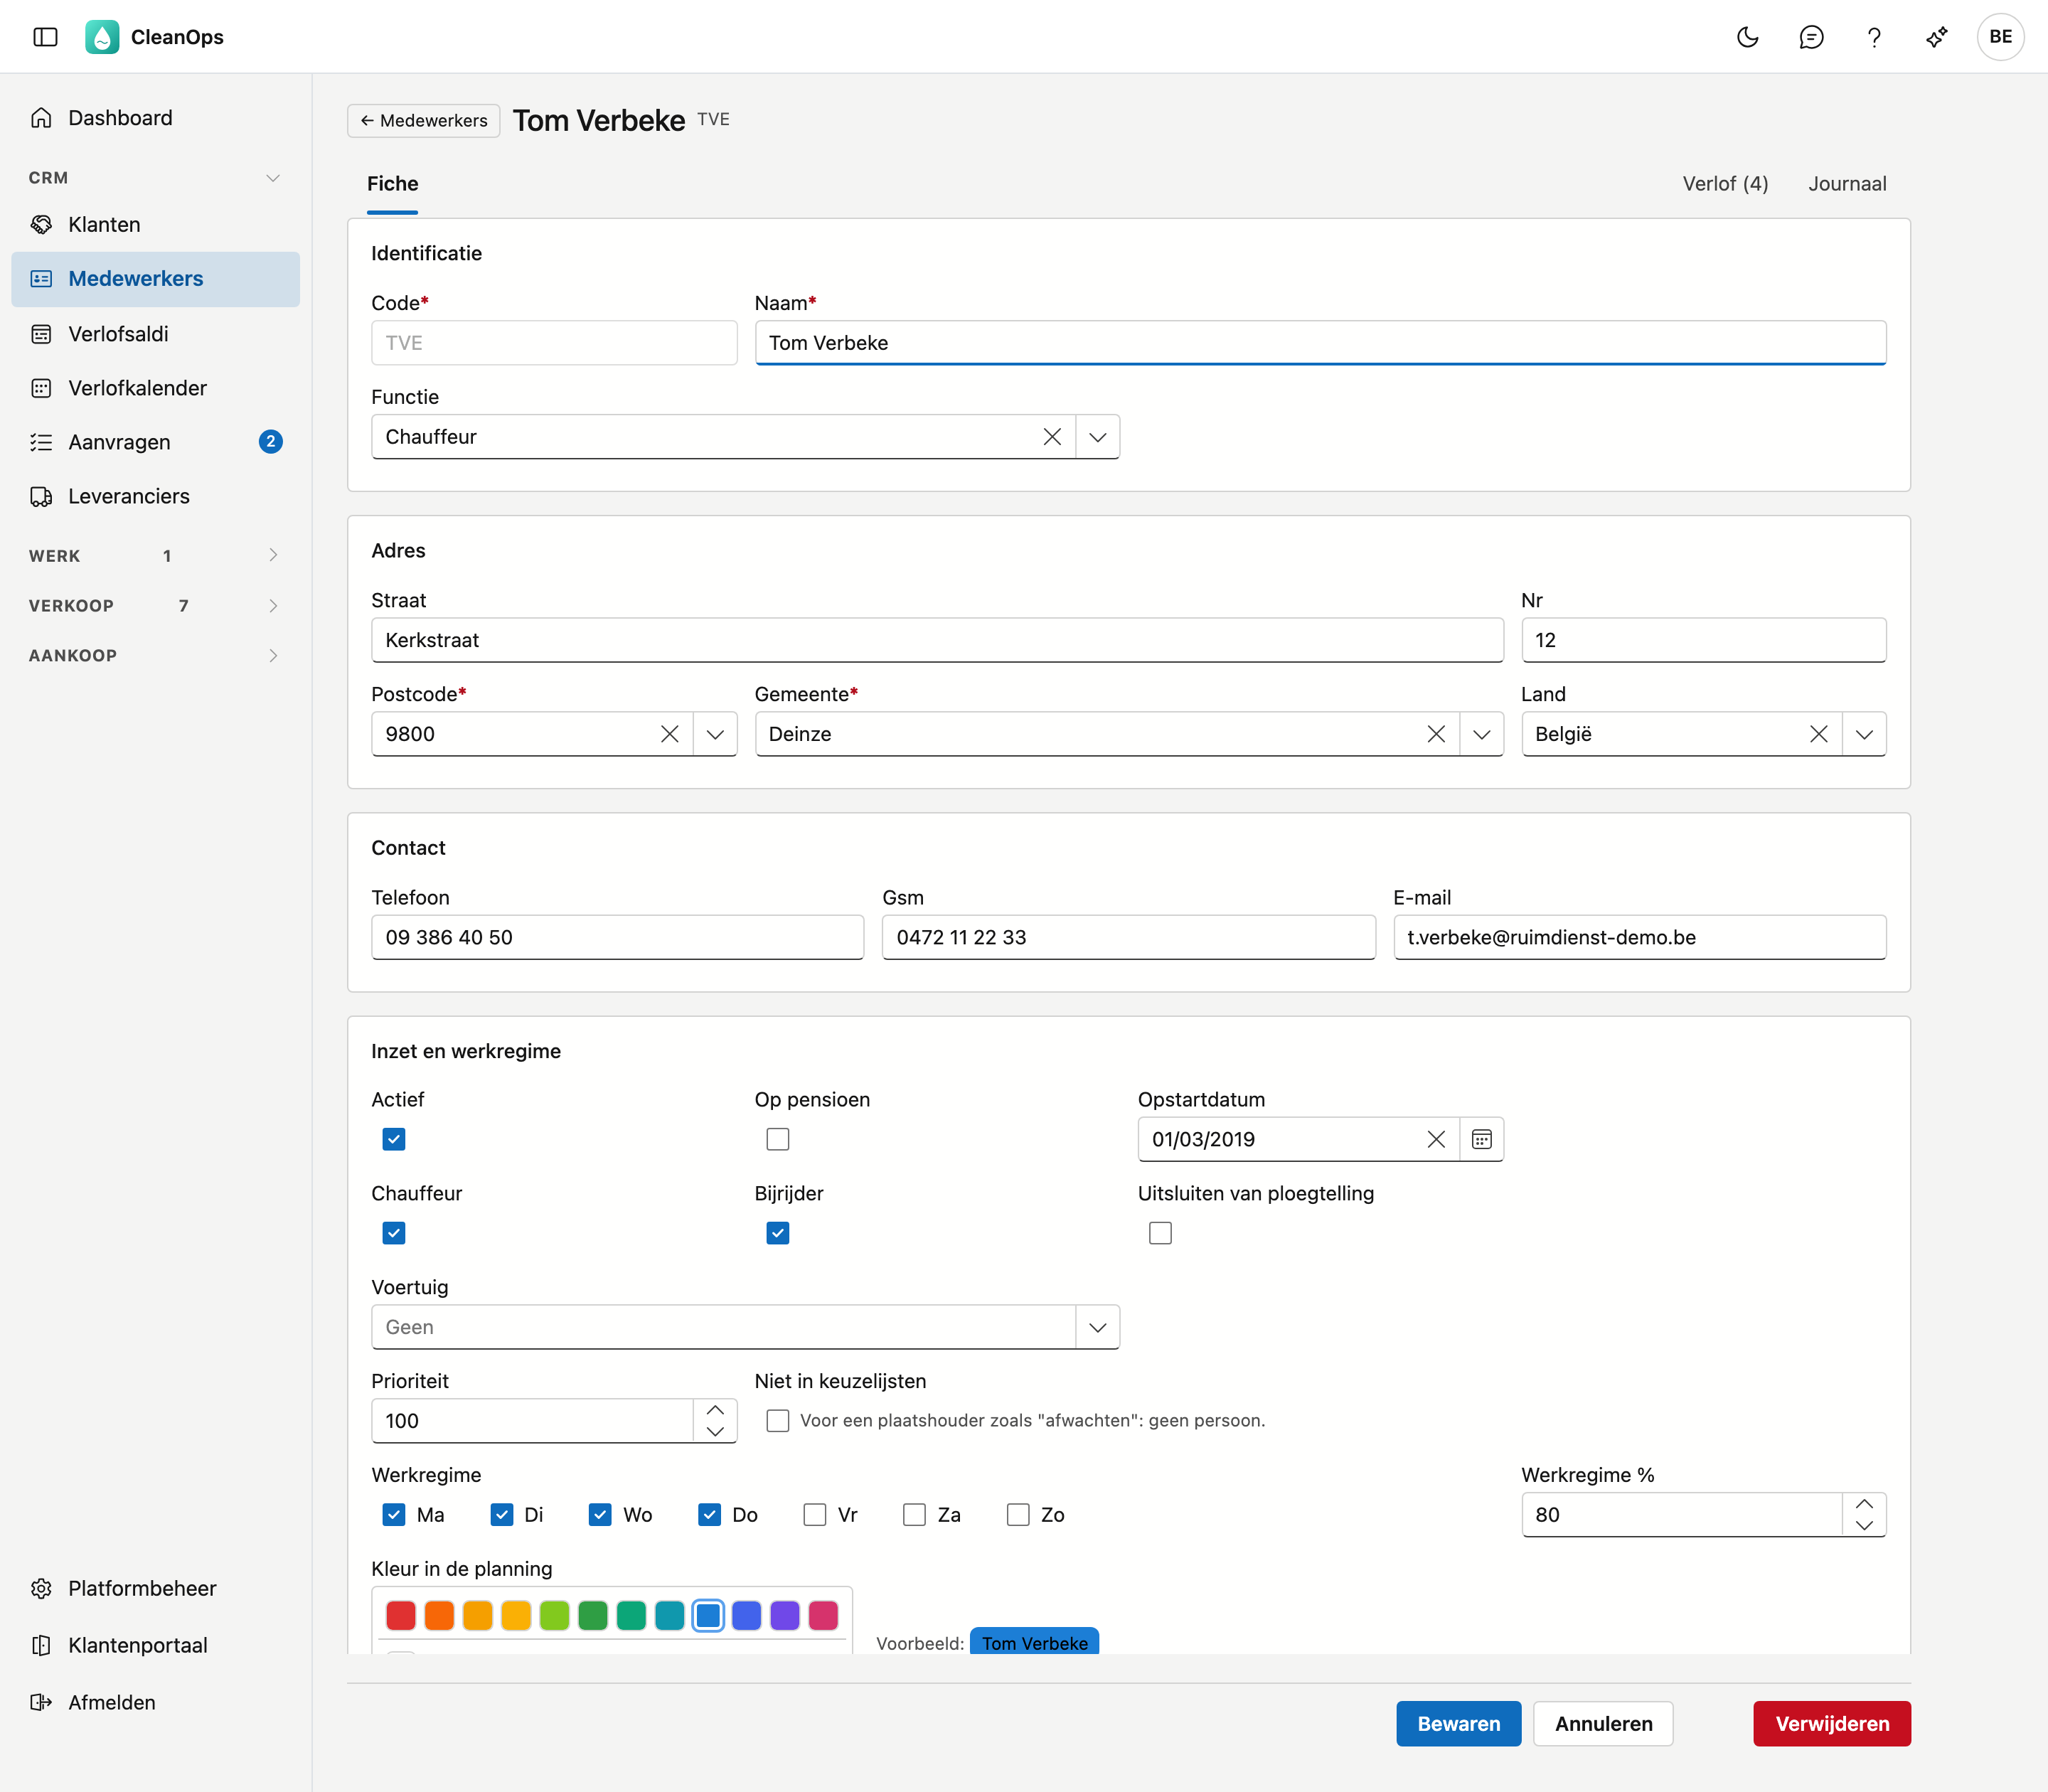Image resolution: width=2048 pixels, height=1792 pixels.
Task: Switch to the Journaal tab
Action: pyautogui.click(x=1847, y=184)
